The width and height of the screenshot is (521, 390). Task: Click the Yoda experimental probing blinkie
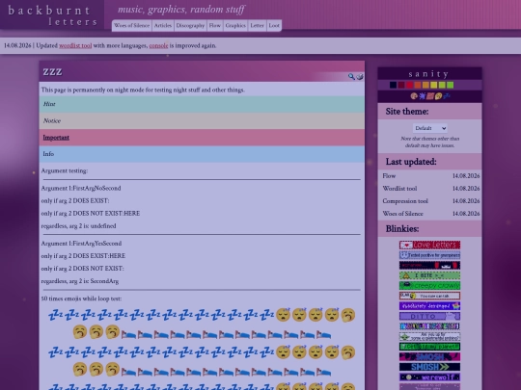click(429, 337)
